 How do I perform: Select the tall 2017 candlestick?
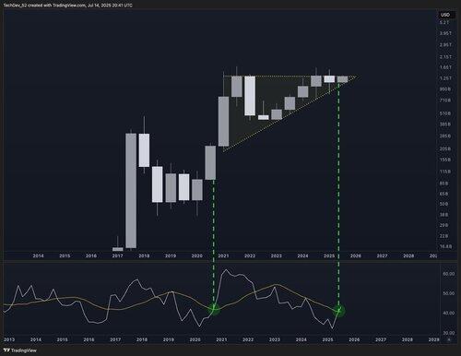tap(131, 191)
